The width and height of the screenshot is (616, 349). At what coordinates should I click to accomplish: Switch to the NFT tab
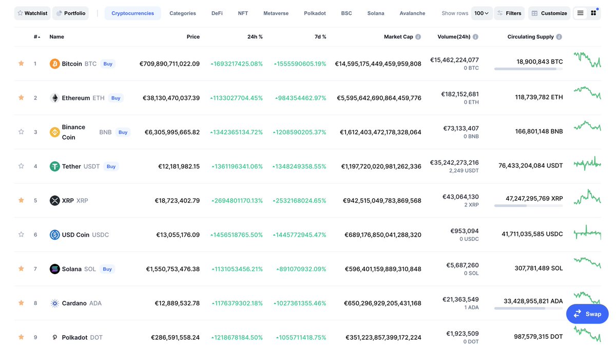point(243,13)
